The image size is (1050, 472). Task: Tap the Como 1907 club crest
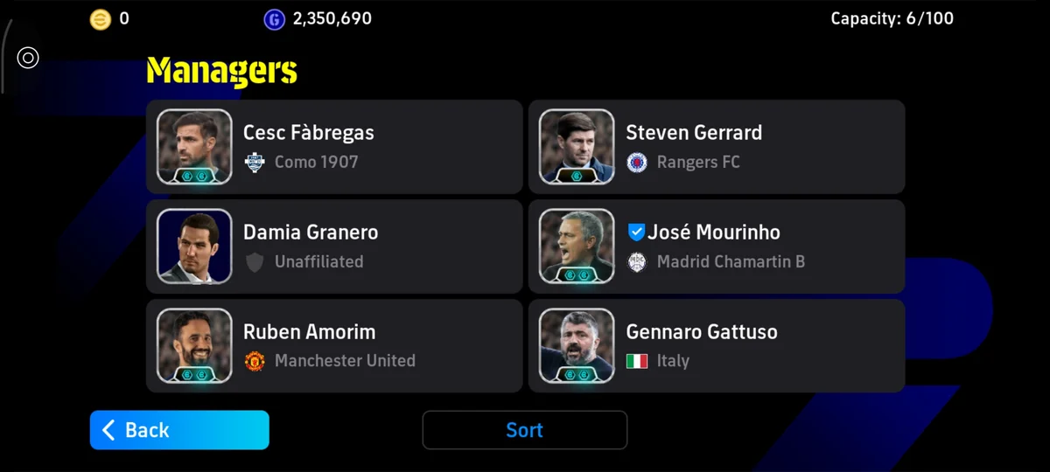click(x=255, y=162)
